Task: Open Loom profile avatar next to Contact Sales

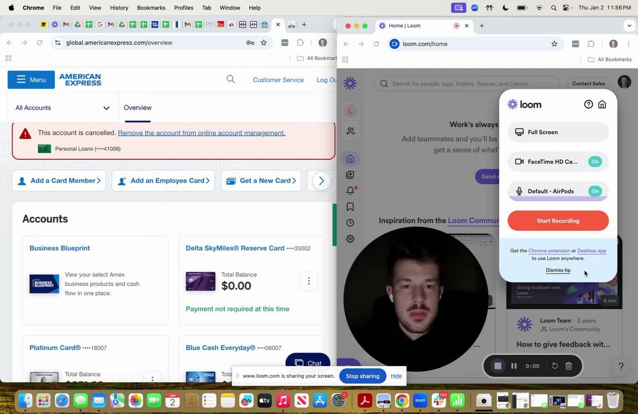Action: [x=624, y=82]
